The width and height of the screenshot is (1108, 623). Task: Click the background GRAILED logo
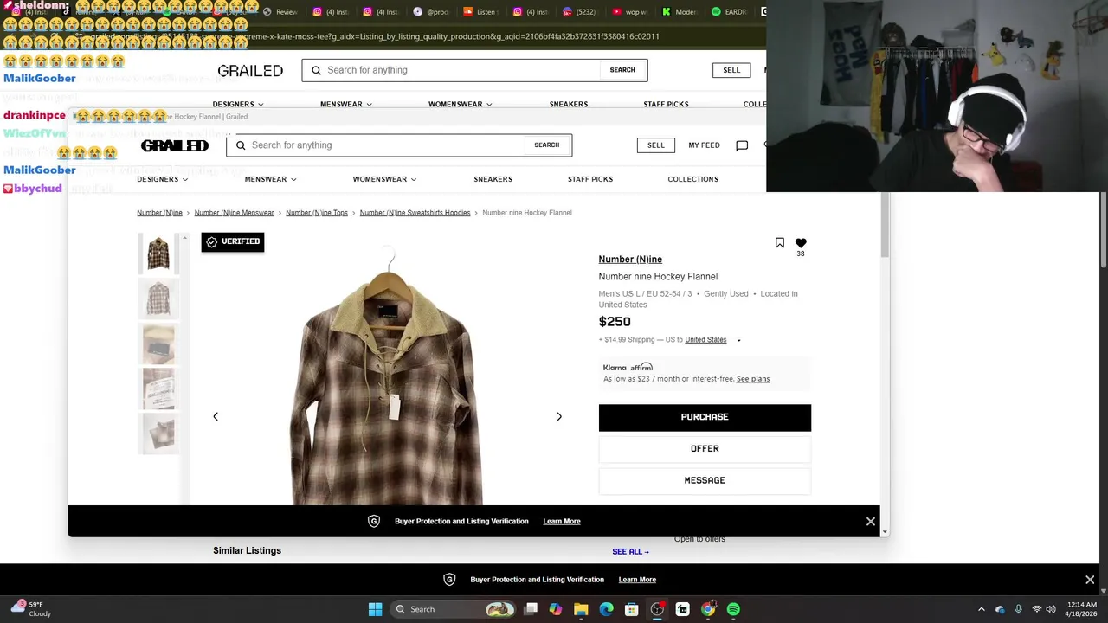pos(250,70)
